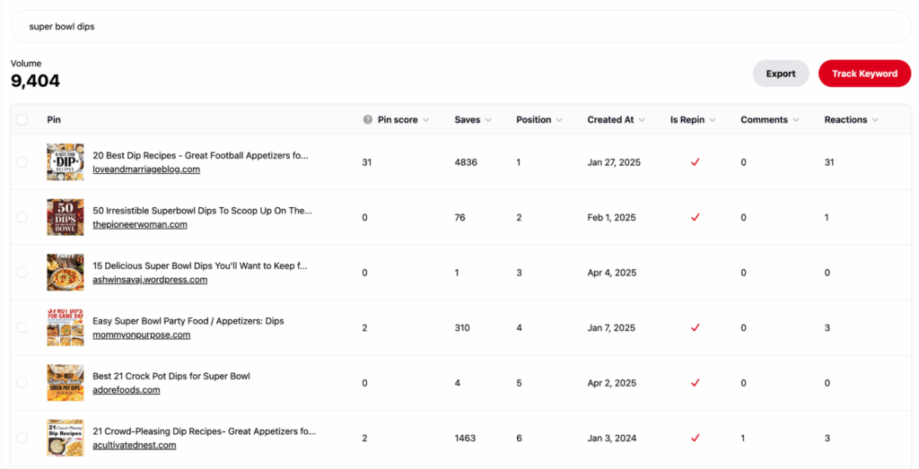Viewport: 919px width, 469px height.
Task: Click the title '21 Crowd-Pleasing Dip Recipes- Great Appetizers'
Action: 204,431
